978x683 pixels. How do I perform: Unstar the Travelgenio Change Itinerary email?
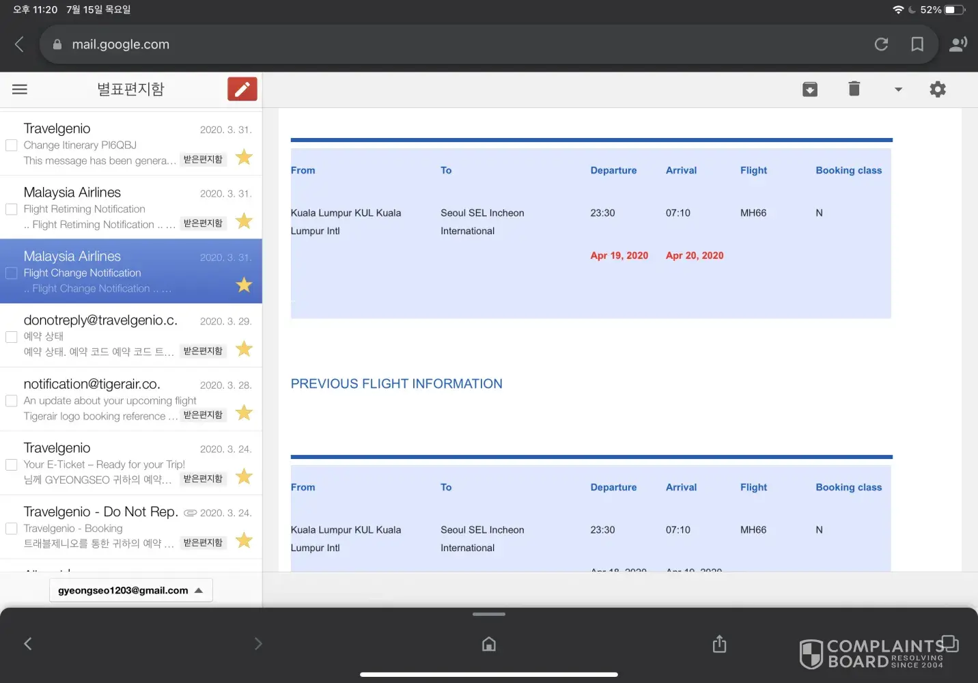244,158
